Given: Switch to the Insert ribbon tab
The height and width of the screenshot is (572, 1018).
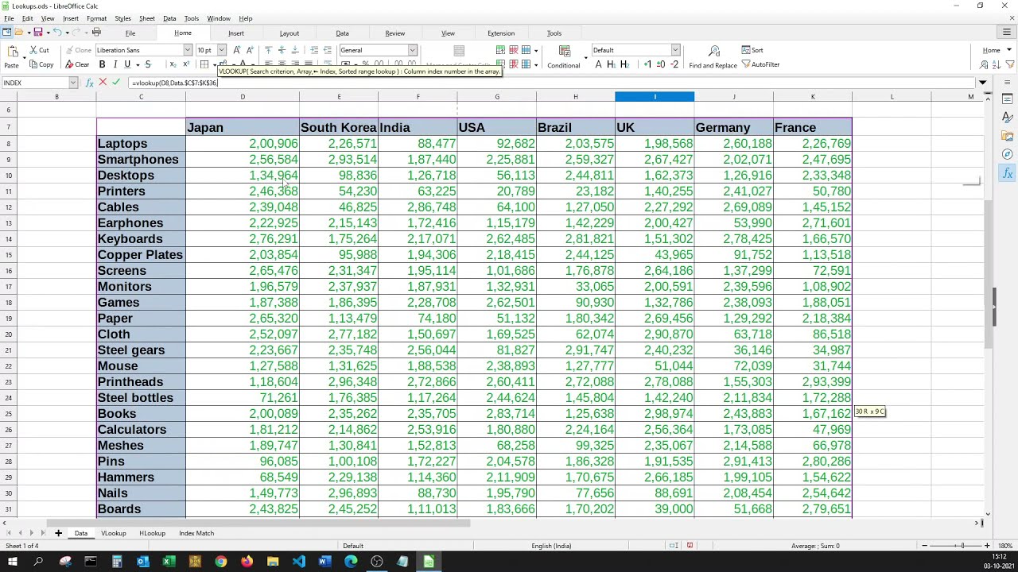Looking at the screenshot, I should point(236,33).
